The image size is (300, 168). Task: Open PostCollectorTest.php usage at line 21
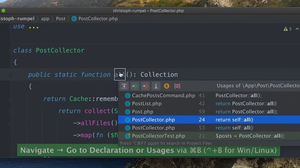[x=209, y=136]
